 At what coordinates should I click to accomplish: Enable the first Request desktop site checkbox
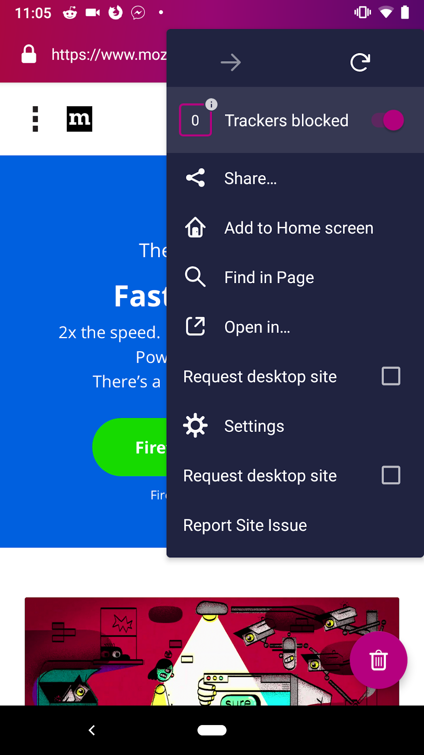[x=390, y=376]
